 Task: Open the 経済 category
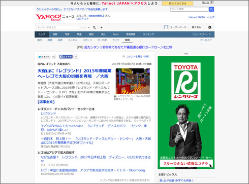(x=60, y=40)
